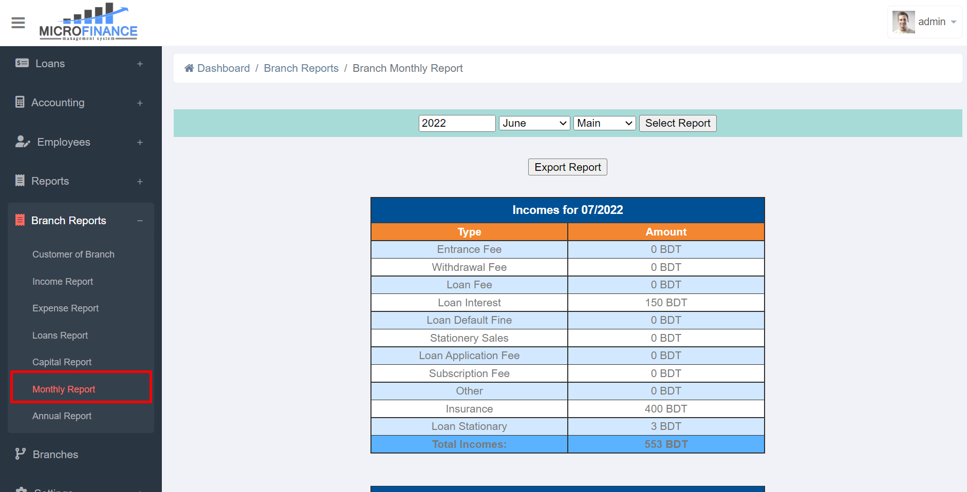The width and height of the screenshot is (967, 492).
Task: Click the Reports receipt icon
Action: 20,181
